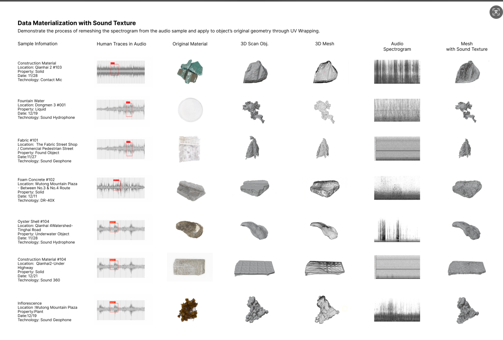Screen dimensions: 503x340
Task: Select the Oyster Shell mesh with sound texture
Action: pos(467,230)
